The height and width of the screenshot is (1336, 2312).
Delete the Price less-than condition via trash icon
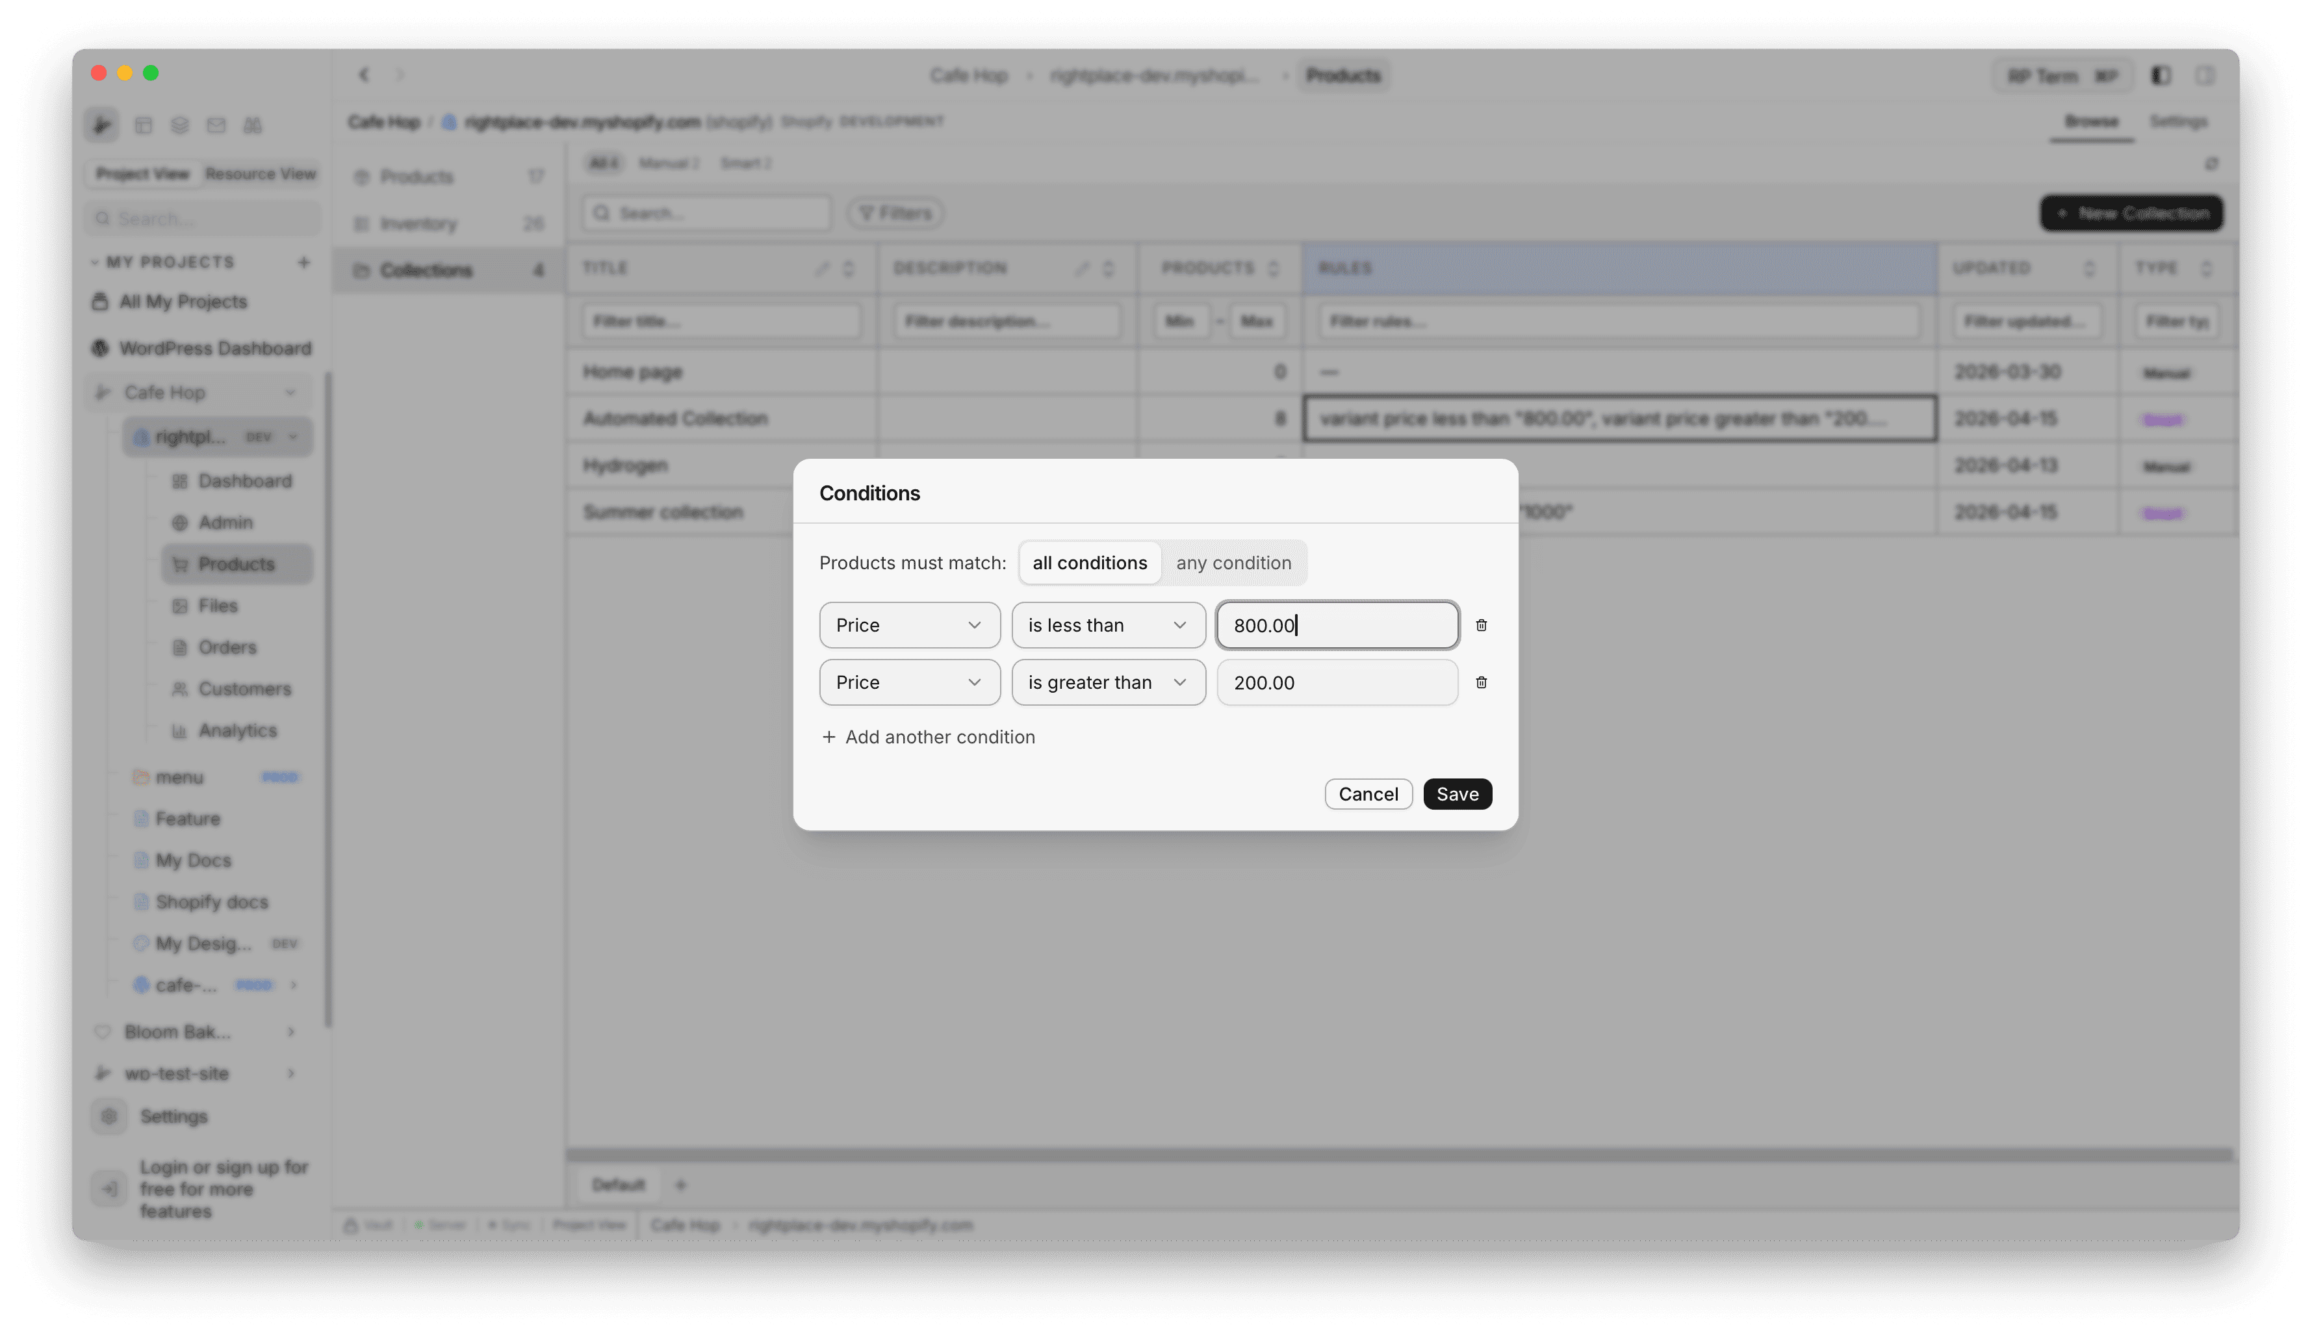click(x=1481, y=625)
